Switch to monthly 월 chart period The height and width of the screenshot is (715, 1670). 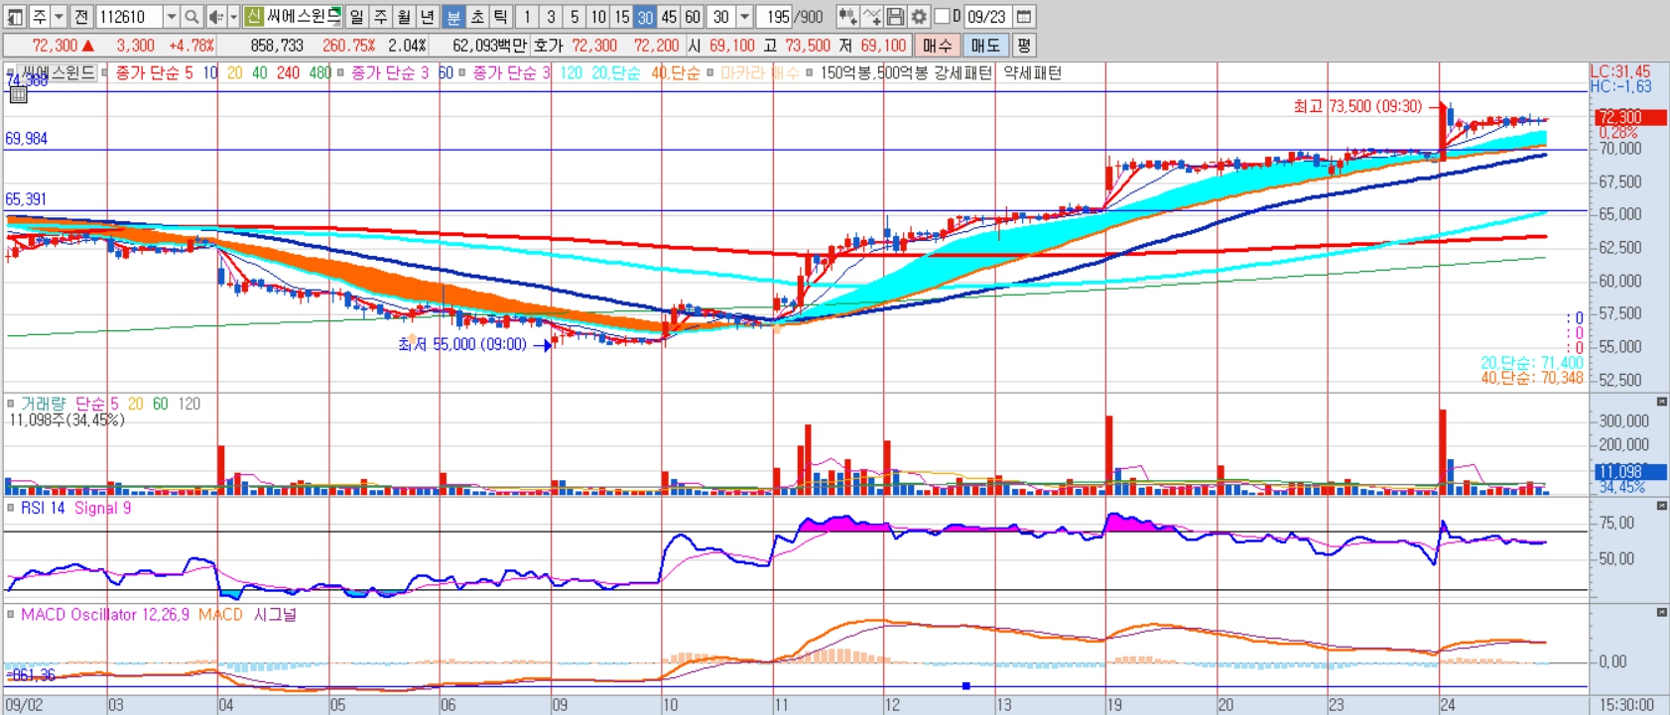click(404, 17)
